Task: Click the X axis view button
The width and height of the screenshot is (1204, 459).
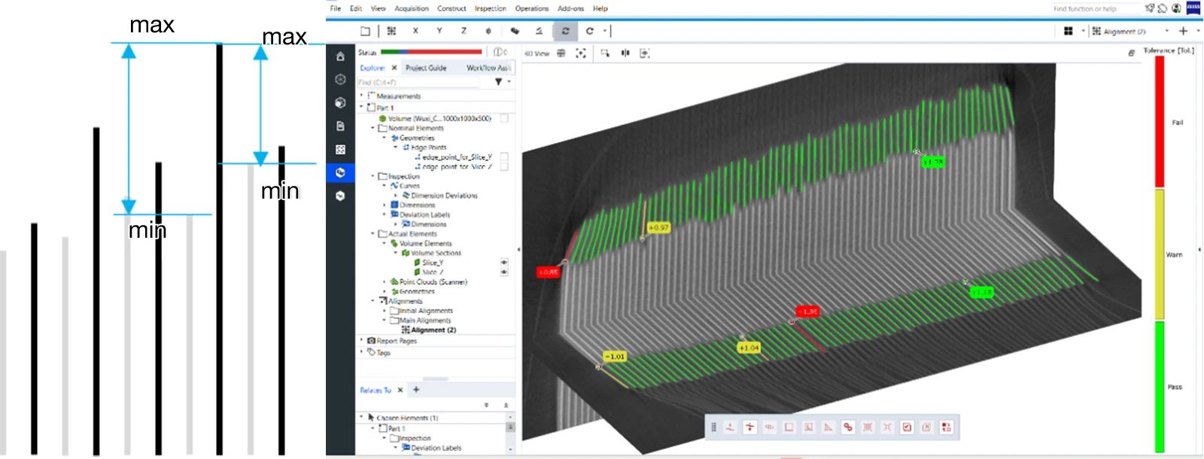Action: [415, 31]
